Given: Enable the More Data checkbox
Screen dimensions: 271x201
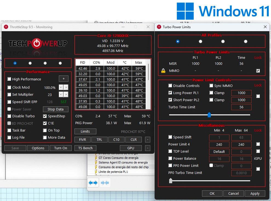Looking at the screenshot, I should 45,138.
